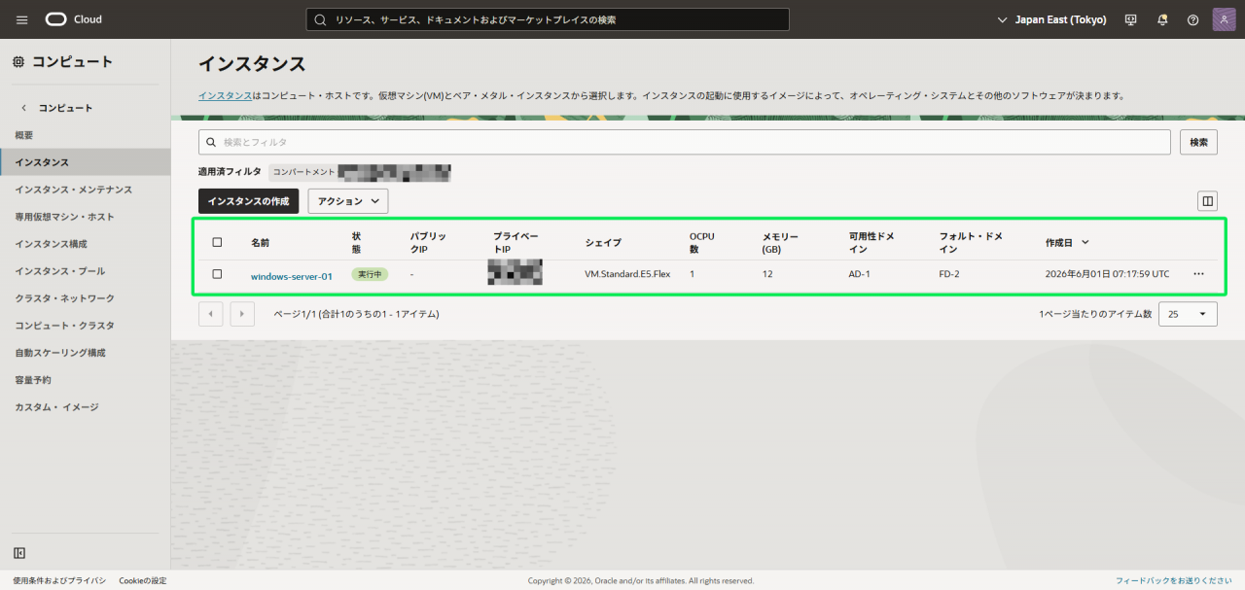Open インスタンス・メンテナンス in sidebar
The width and height of the screenshot is (1245, 590).
pyautogui.click(x=74, y=190)
